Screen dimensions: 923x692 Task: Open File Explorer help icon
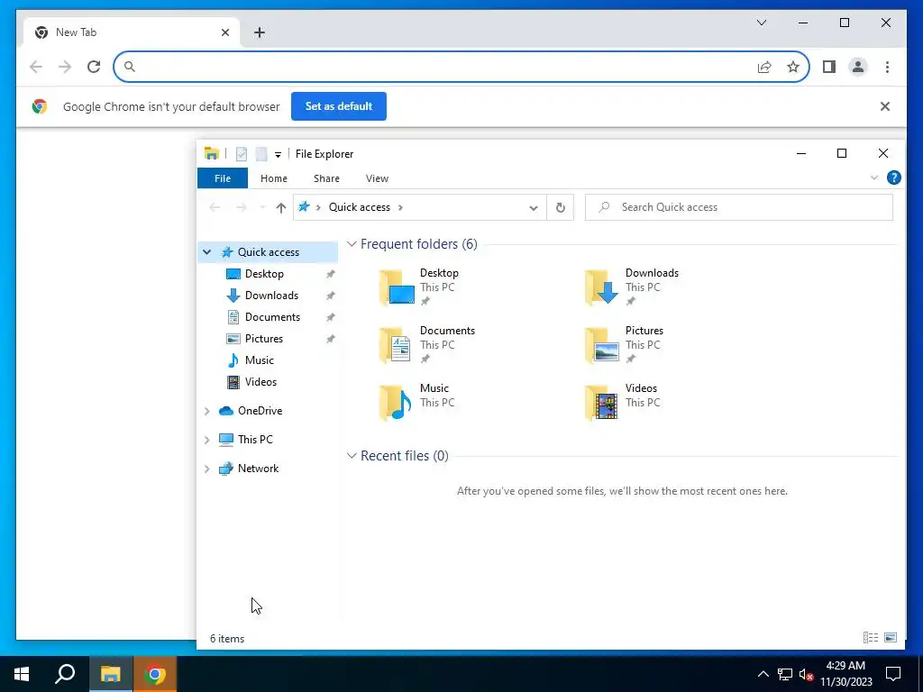893,178
